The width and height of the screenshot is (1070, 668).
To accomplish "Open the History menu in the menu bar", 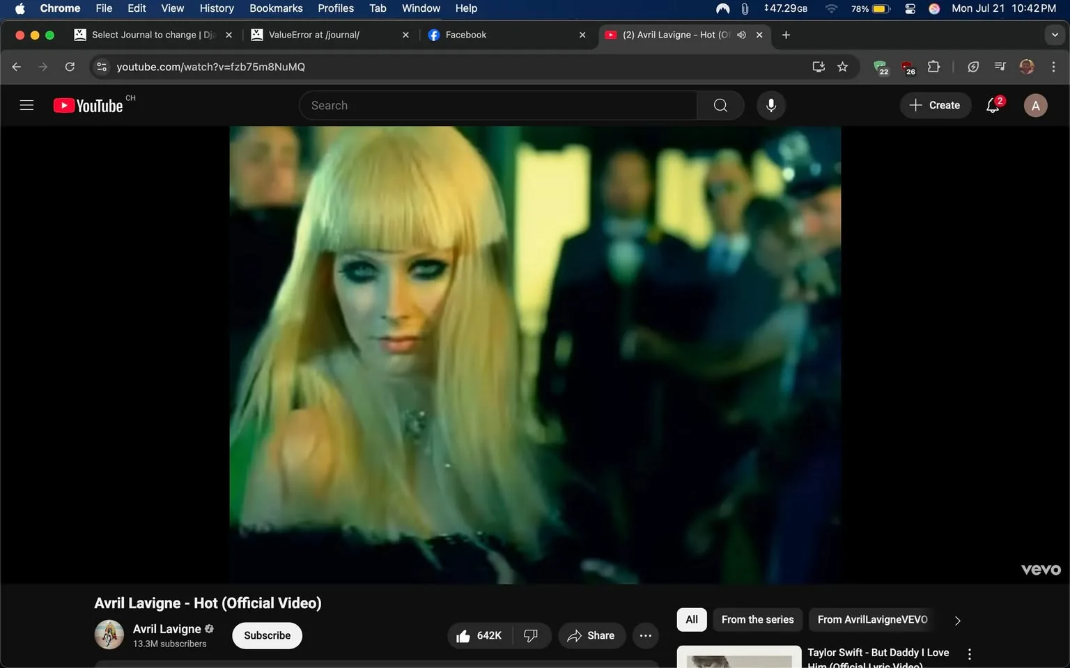I will pos(216,8).
